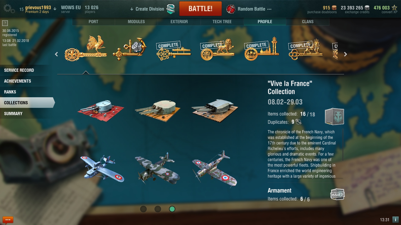Select the active third page dot
The image size is (401, 225).
click(172, 209)
